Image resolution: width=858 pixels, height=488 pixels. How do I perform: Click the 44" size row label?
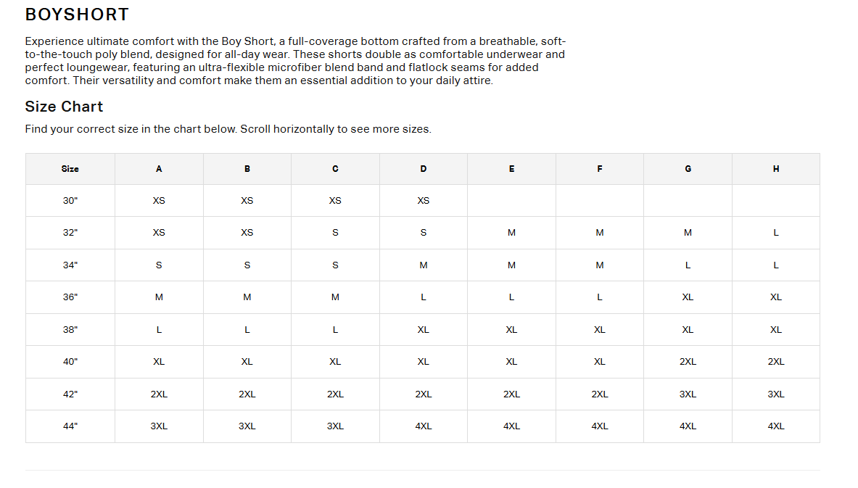pyautogui.click(x=70, y=426)
